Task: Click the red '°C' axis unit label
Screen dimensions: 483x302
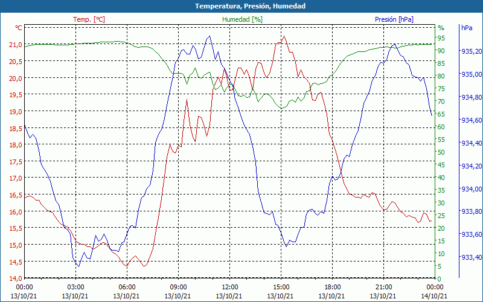Action: (x=19, y=28)
